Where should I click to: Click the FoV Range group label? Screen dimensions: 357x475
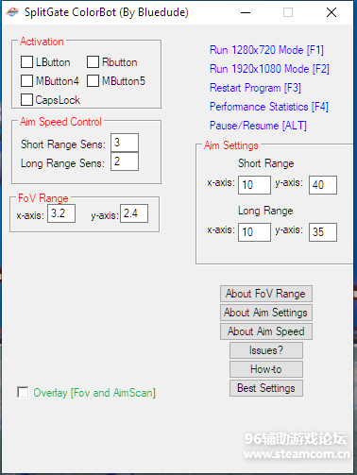[43, 198]
